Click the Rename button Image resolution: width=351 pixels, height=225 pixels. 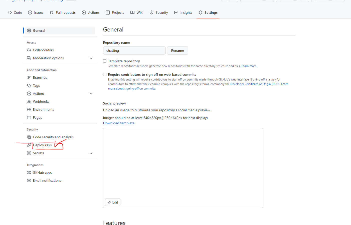178,50
